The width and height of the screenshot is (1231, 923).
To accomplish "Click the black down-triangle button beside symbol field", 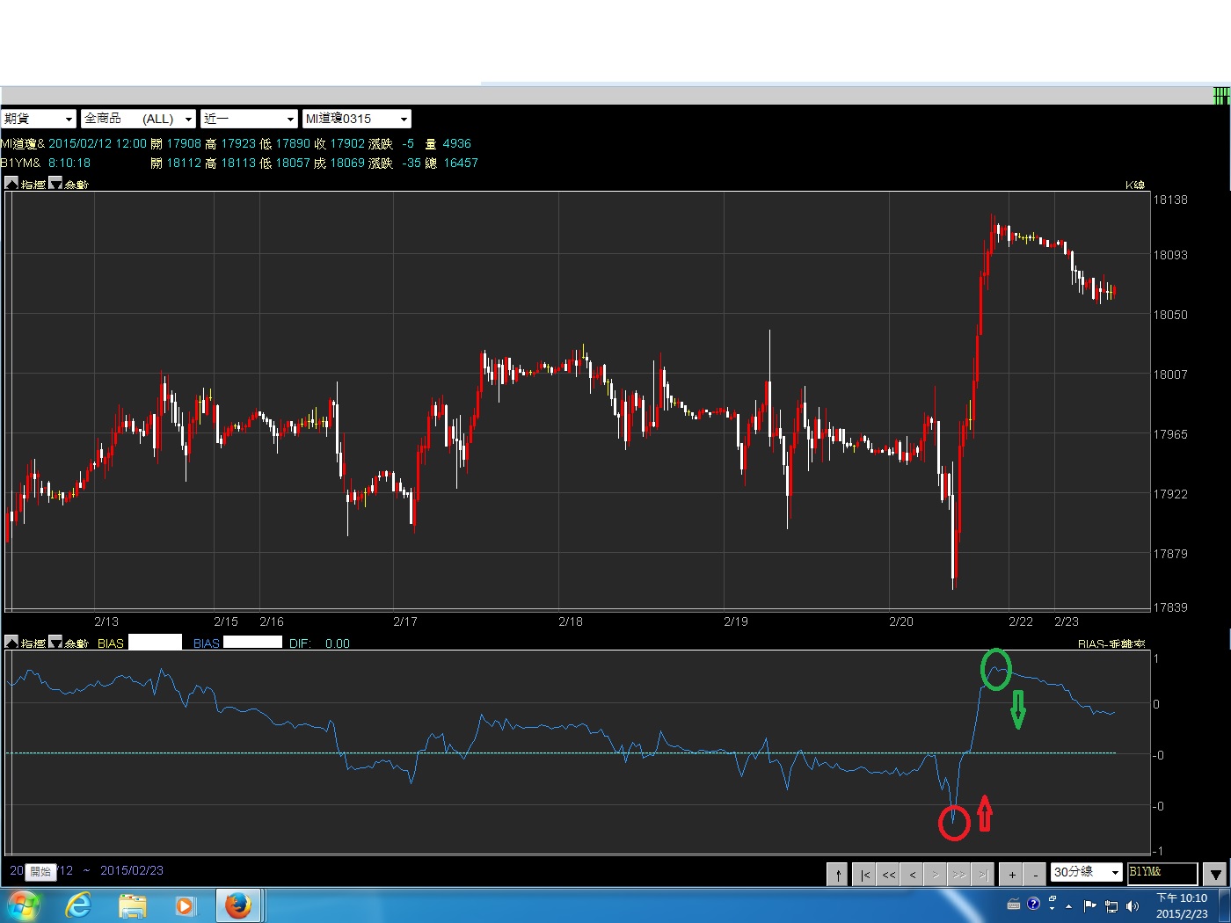I will (x=1215, y=874).
